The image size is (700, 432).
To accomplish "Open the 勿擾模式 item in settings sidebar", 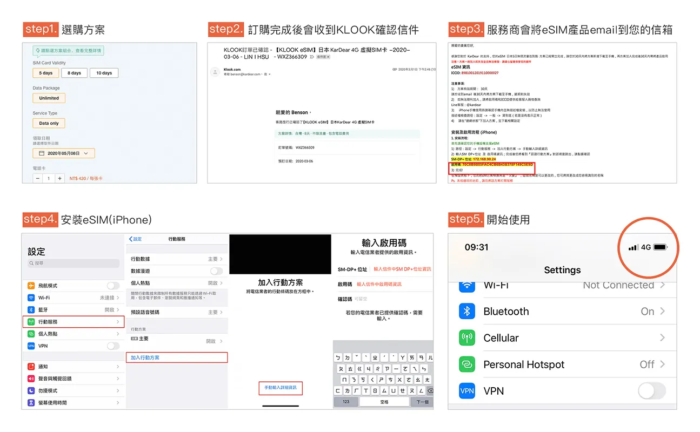I will [74, 390].
